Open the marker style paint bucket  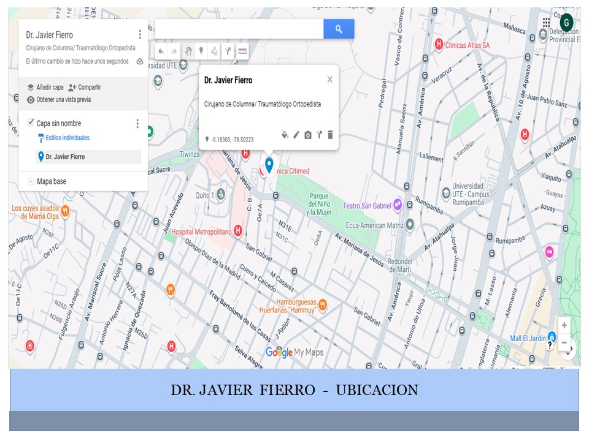(x=285, y=135)
